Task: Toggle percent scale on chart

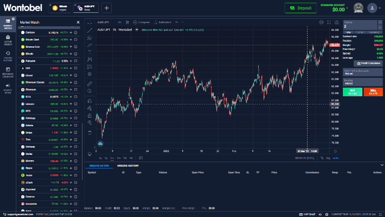Action: 322,158
